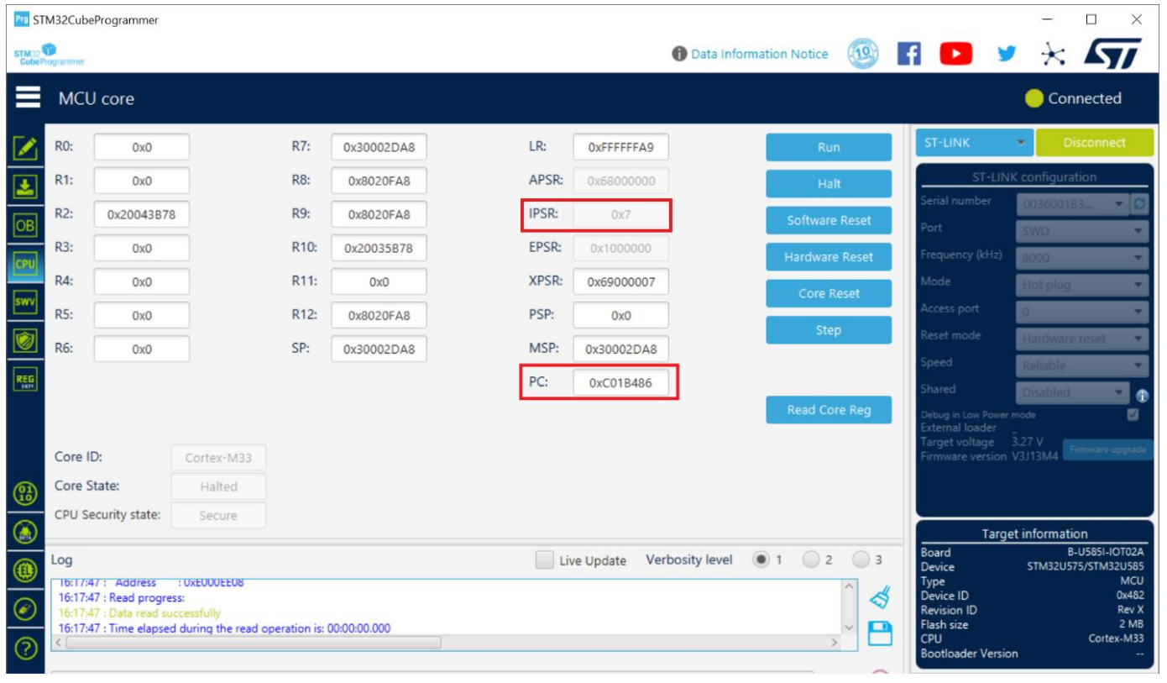
Task: Click the Step button
Action: click(829, 330)
